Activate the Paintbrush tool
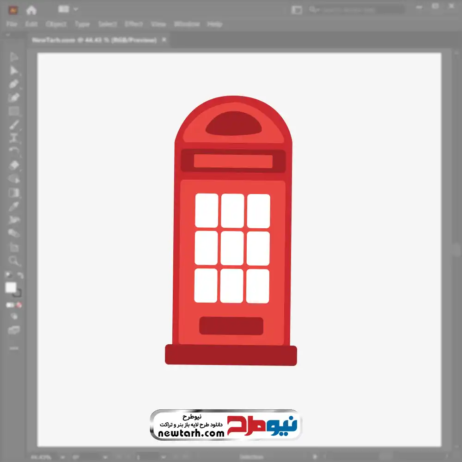 pyautogui.click(x=14, y=125)
